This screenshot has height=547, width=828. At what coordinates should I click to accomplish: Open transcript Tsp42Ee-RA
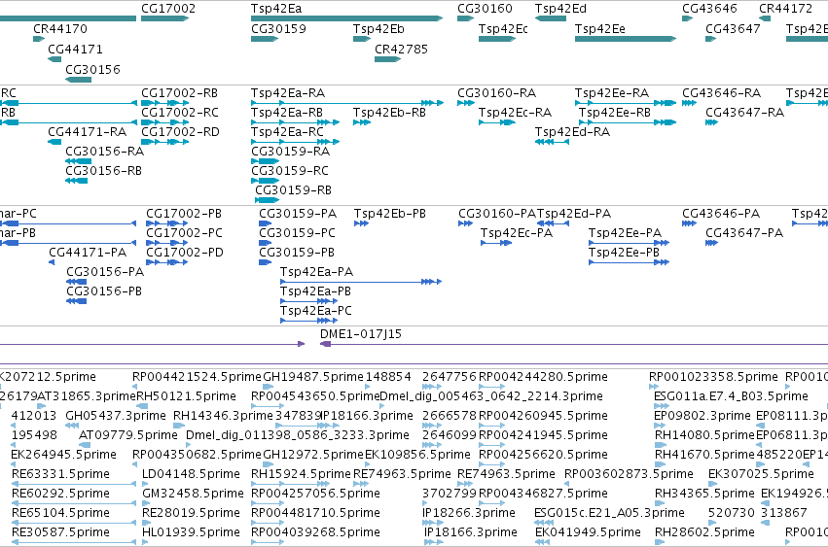(x=611, y=93)
